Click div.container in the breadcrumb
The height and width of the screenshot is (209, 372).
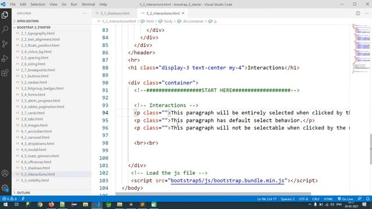[x=193, y=21]
